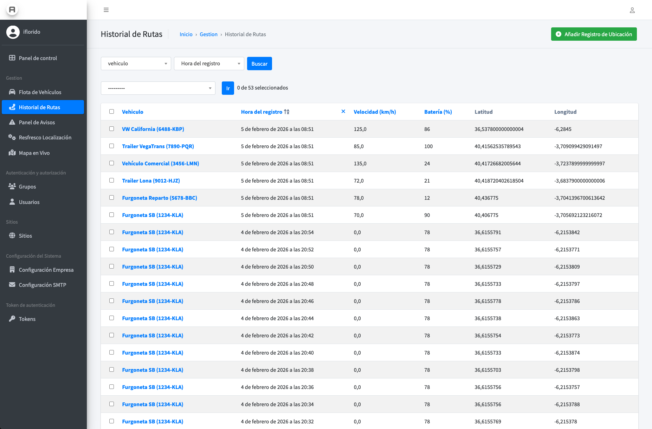Open the Furgoneta Reparto (5678-BBC) link

(x=159, y=198)
